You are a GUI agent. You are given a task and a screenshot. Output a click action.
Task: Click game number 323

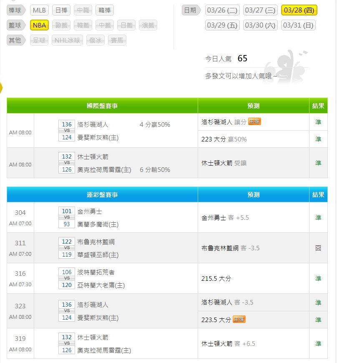[20, 306]
